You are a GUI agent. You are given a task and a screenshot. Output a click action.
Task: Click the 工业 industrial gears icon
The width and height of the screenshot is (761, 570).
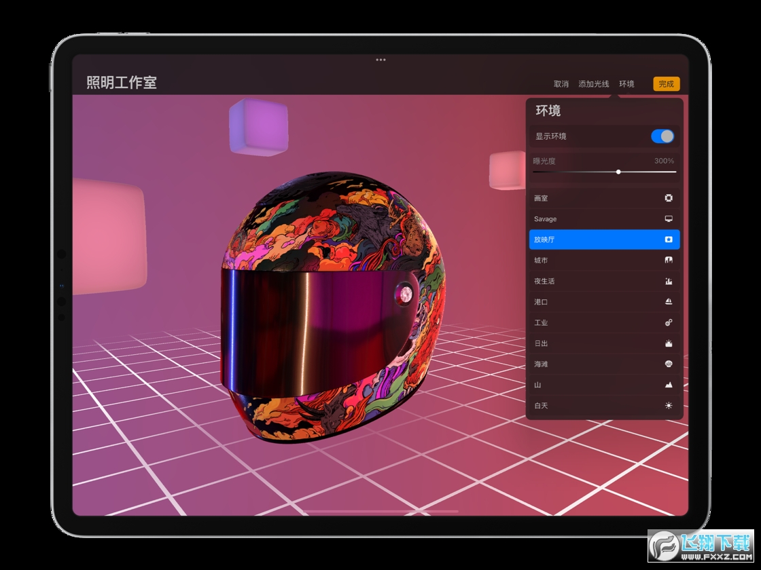tap(669, 323)
